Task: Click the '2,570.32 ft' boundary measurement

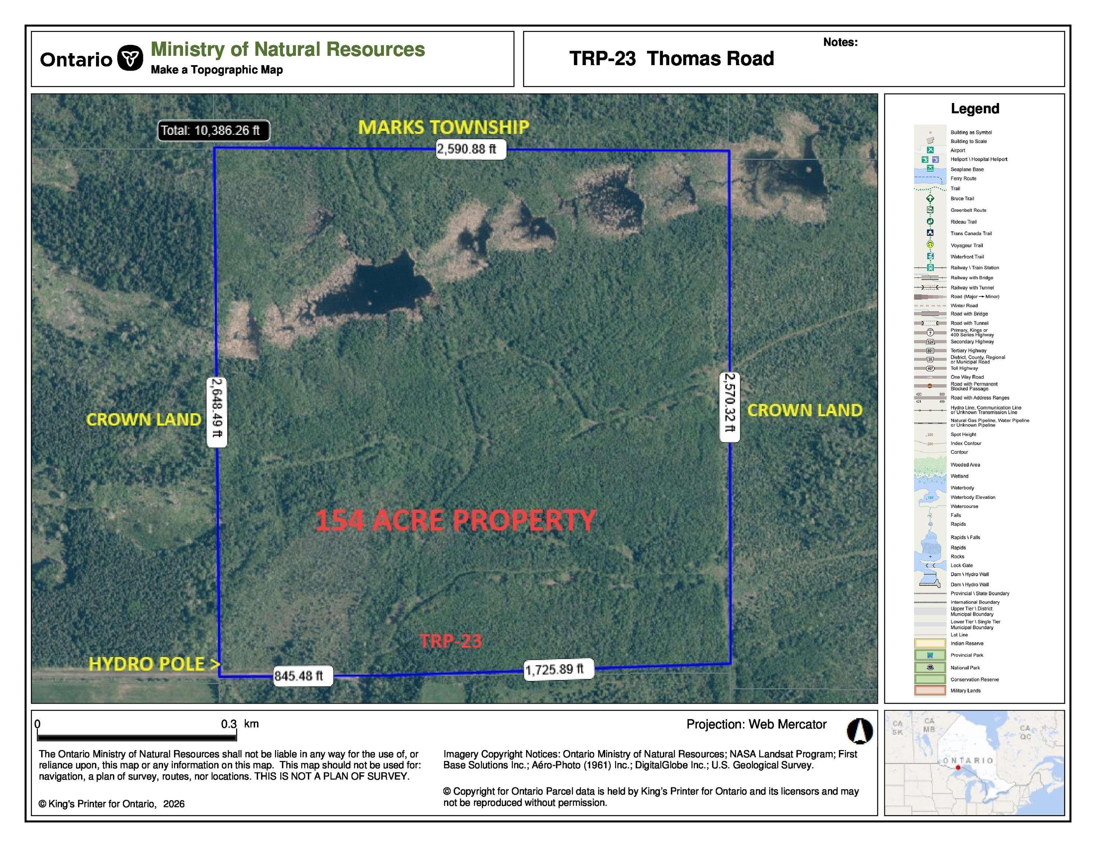Action: click(730, 407)
